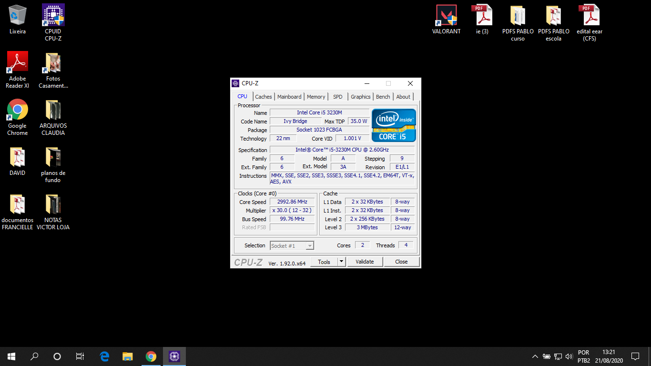Image resolution: width=651 pixels, height=366 pixels.
Task: Switch to the CPU tab
Action: pos(243,96)
